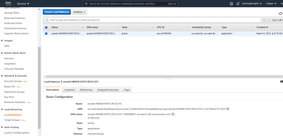Click the Create Load Balancer button
Image resolution: width=283 pixels, height=136 pixels.
coord(57,12)
